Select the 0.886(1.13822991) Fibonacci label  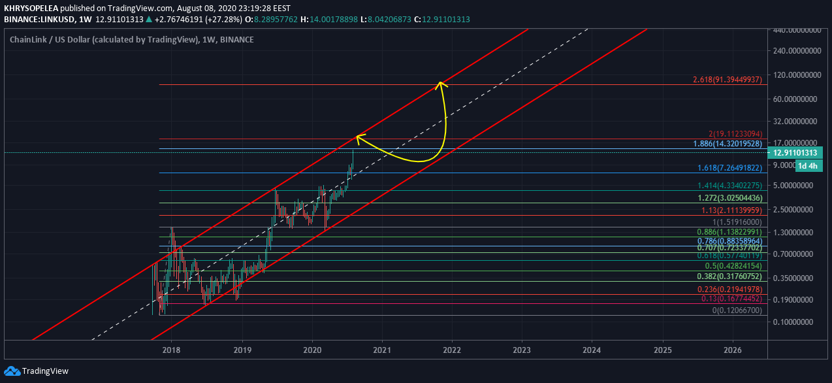pos(729,232)
